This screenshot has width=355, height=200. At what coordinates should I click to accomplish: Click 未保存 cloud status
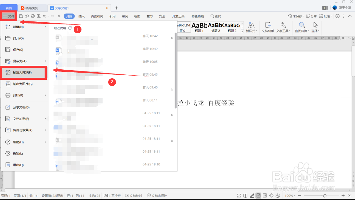tap(296, 16)
